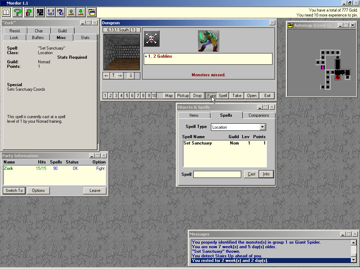Screen dimensions: 360x270
Task: Click the Drop button
Action: (x=198, y=96)
